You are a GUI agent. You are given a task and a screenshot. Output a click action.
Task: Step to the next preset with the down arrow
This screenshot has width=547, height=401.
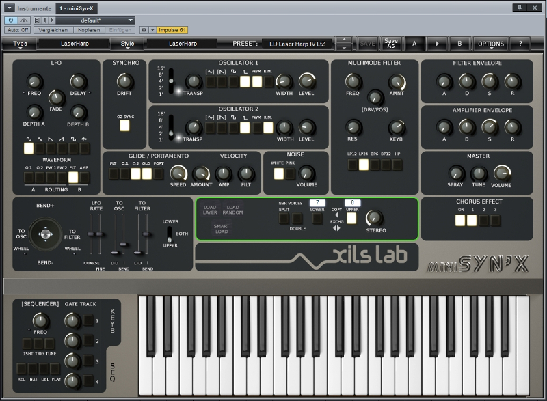pyautogui.click(x=344, y=47)
